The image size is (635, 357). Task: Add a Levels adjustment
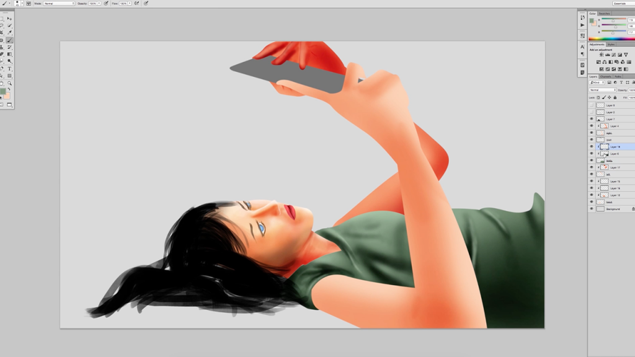click(608, 55)
